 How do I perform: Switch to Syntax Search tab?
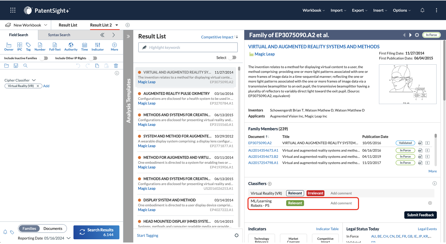pos(59,35)
